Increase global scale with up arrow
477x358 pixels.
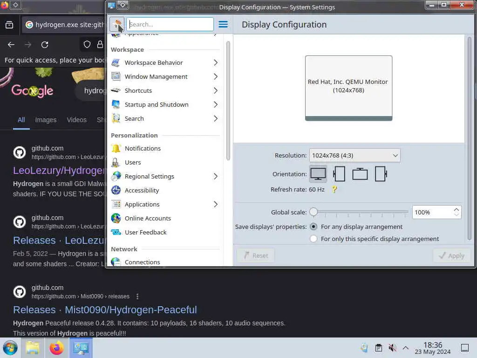456,210
